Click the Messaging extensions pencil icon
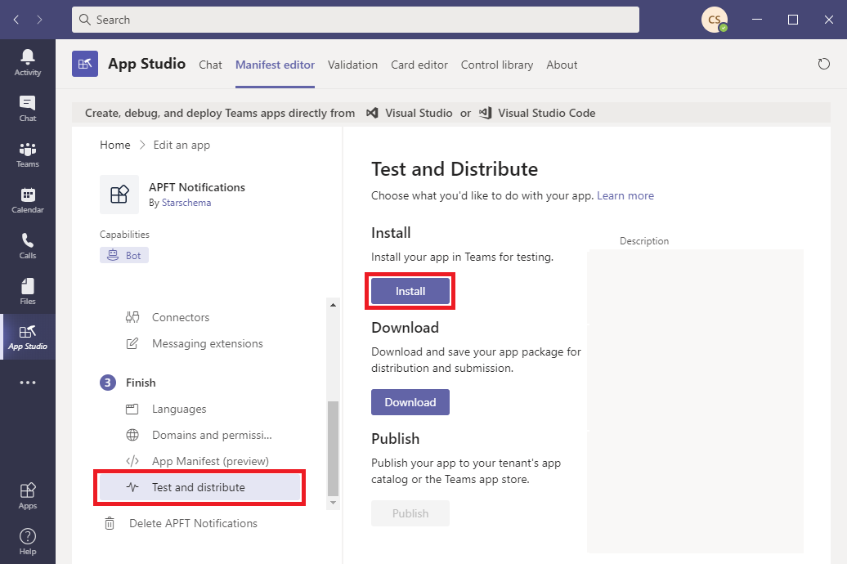 coord(132,343)
